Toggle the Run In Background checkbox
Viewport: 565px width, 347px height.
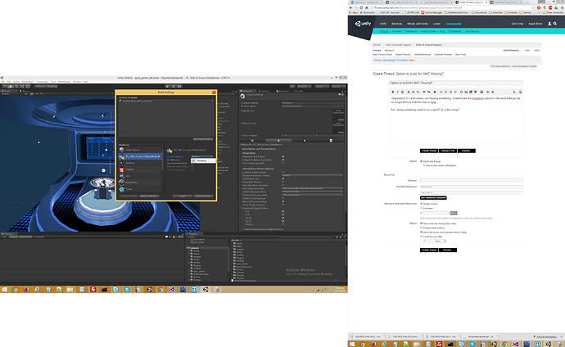tap(283, 163)
